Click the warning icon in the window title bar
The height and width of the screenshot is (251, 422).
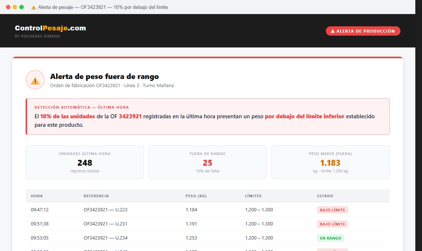[33, 7]
